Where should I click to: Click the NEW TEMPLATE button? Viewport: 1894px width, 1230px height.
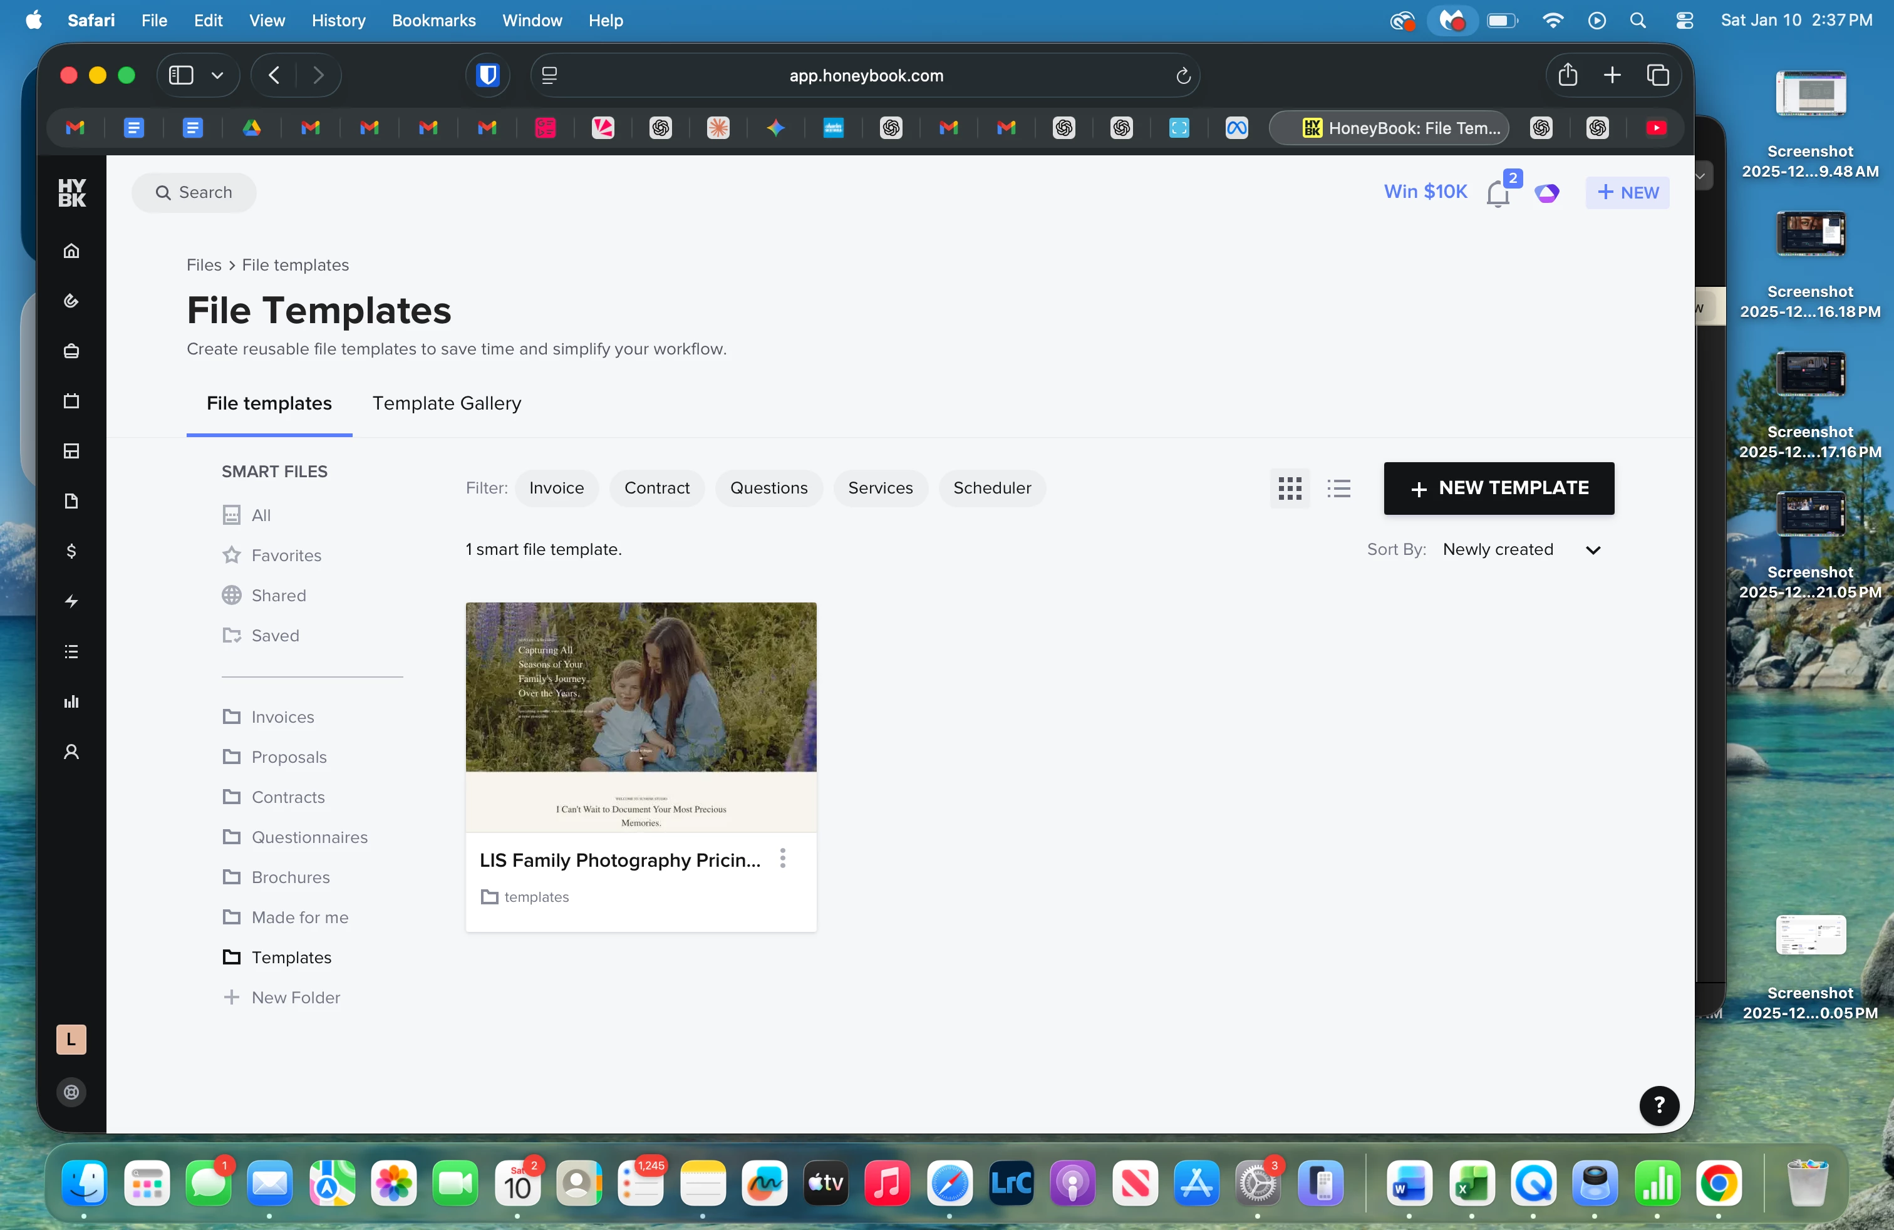point(1499,488)
